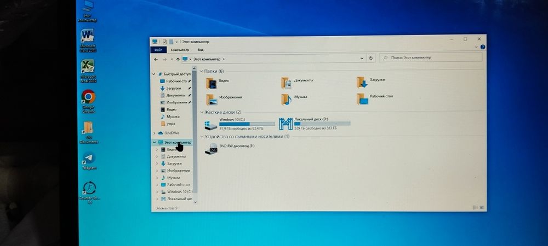Click navigation pane scrollbar up arrow
The image size is (548, 246).
pos(195,69)
